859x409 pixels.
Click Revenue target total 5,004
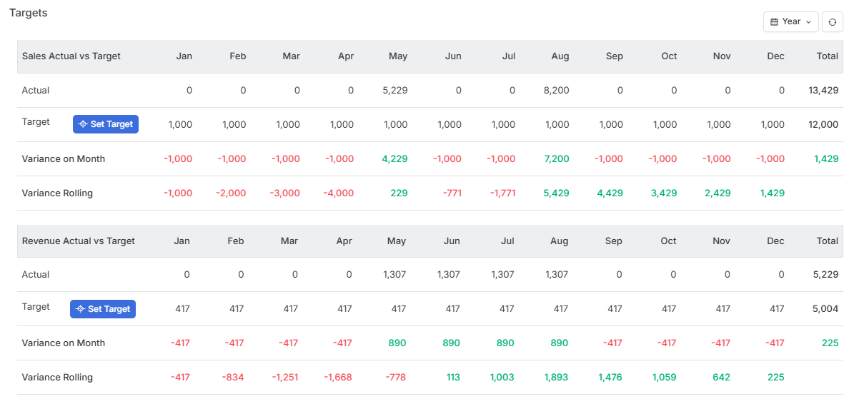pos(825,309)
